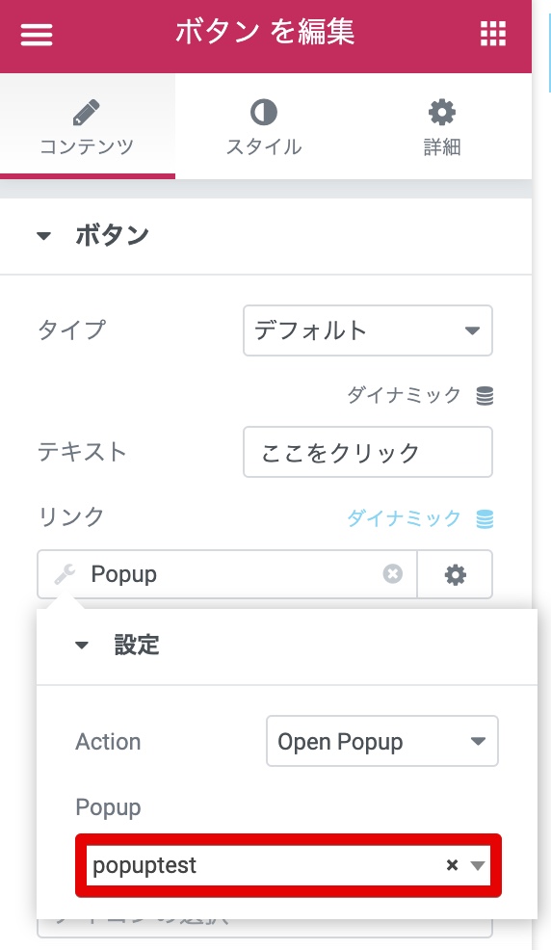Open the Action dropdown
This screenshot has height=950, width=551.
coord(382,742)
